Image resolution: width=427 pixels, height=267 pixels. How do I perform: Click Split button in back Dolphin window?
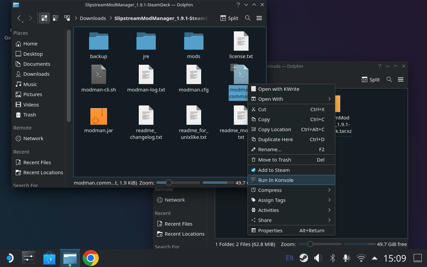tap(371, 79)
